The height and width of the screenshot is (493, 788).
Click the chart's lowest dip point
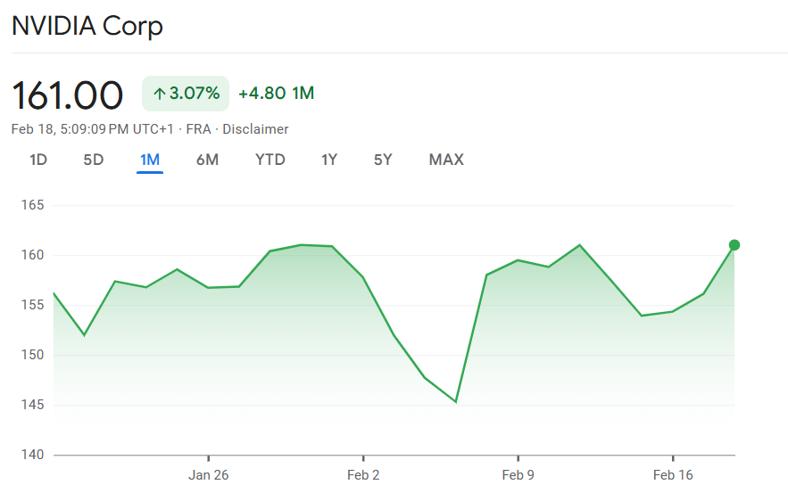coord(456,401)
